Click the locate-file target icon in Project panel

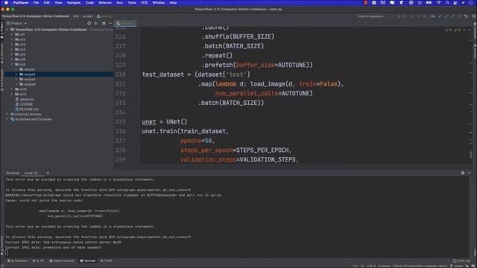pos(89,23)
